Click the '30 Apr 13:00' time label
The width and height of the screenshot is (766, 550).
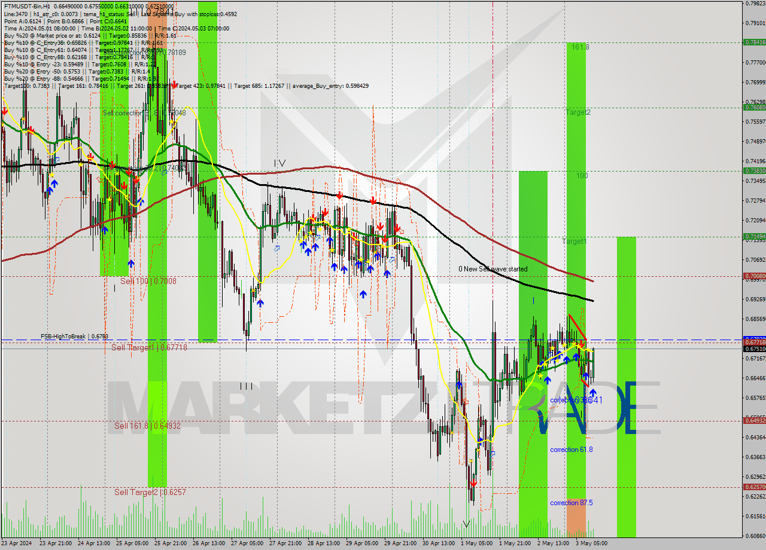coord(437,543)
